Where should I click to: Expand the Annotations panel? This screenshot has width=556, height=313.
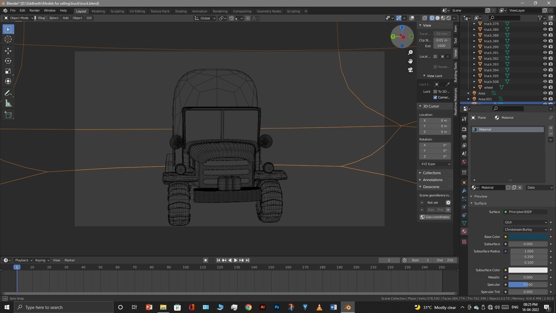[x=432, y=180]
